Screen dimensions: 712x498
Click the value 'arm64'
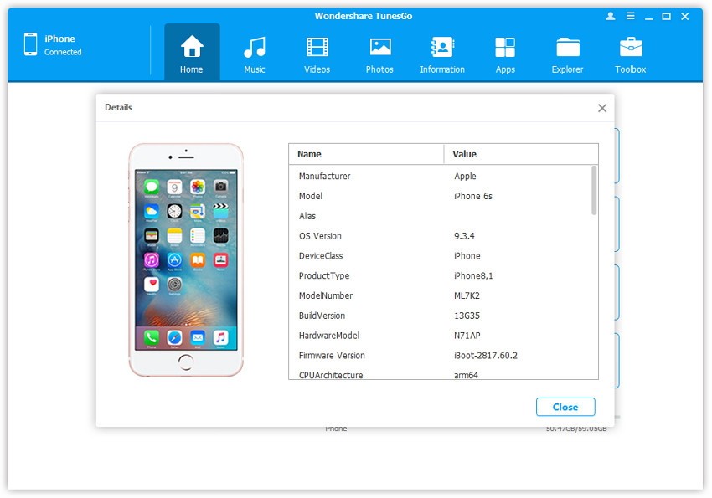466,375
